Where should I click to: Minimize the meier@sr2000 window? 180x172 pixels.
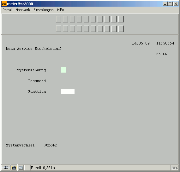(165, 4)
